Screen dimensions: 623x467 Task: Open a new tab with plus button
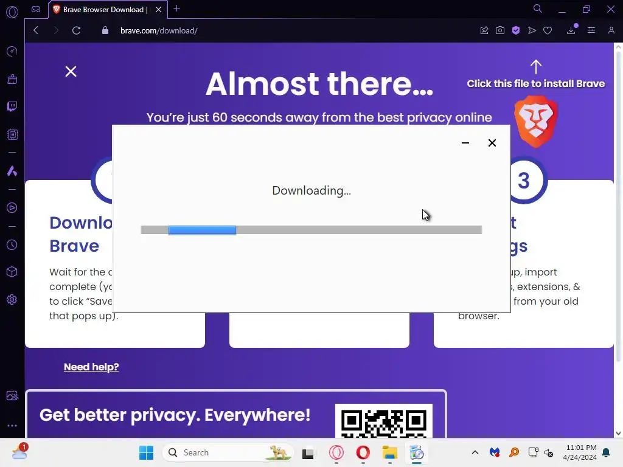point(177,9)
